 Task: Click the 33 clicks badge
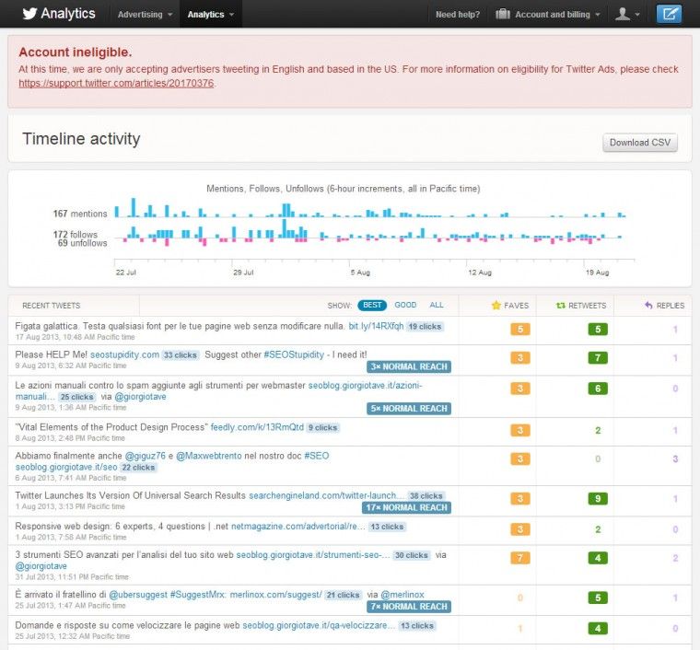point(180,355)
